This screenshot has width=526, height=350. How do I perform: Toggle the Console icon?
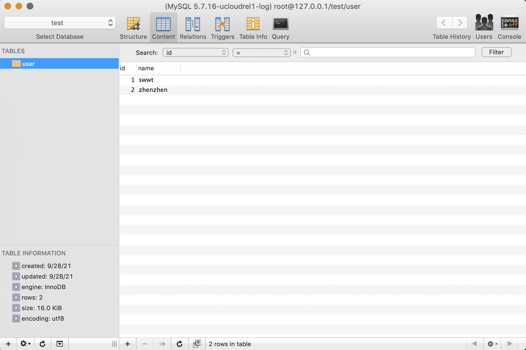(509, 22)
